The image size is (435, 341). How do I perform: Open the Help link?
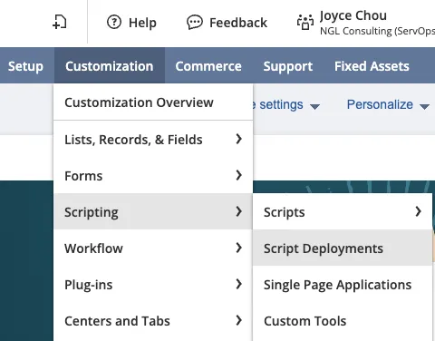click(142, 23)
